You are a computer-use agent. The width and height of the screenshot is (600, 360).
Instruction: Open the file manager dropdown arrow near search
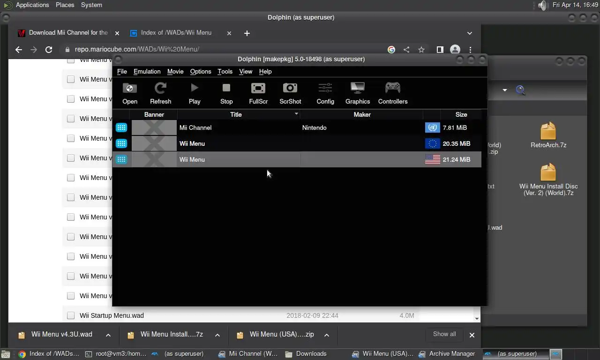(x=505, y=90)
